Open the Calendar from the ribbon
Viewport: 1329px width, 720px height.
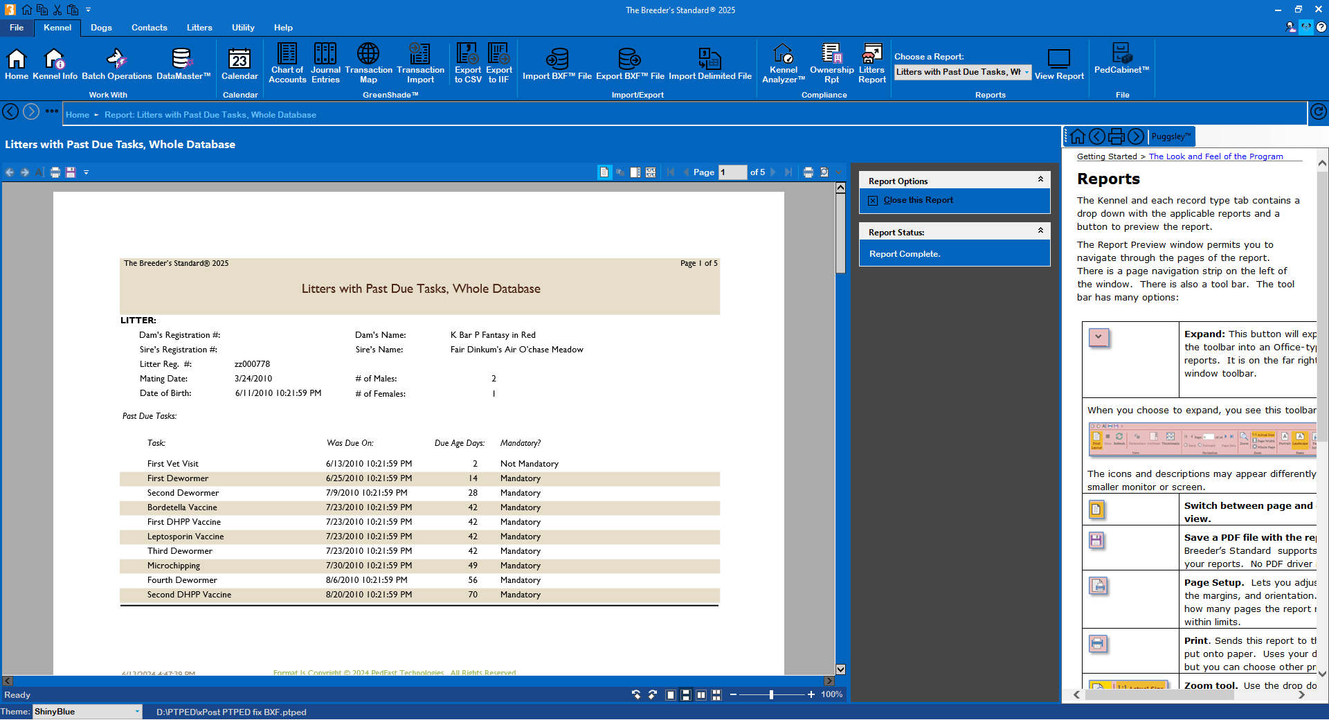239,62
